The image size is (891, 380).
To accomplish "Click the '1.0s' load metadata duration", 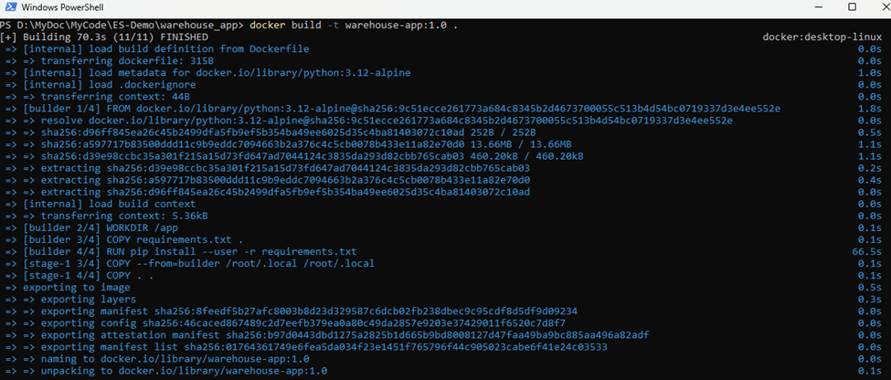I will point(871,73).
